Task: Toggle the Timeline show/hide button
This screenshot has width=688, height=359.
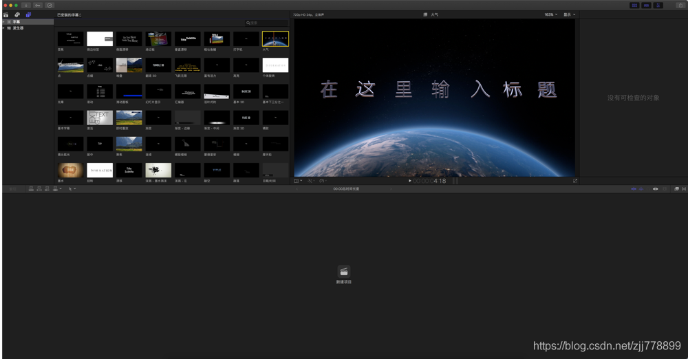Action: pyautogui.click(x=646, y=6)
